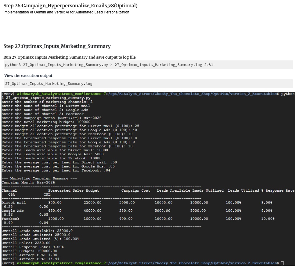
Task: Click the Step 27 Optimax_Inputs_Marketing_Summary heading
Action: [x=57, y=46]
